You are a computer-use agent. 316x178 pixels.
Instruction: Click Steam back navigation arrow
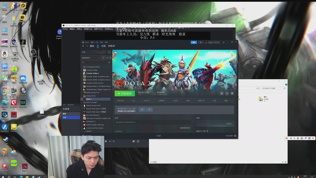83,46
